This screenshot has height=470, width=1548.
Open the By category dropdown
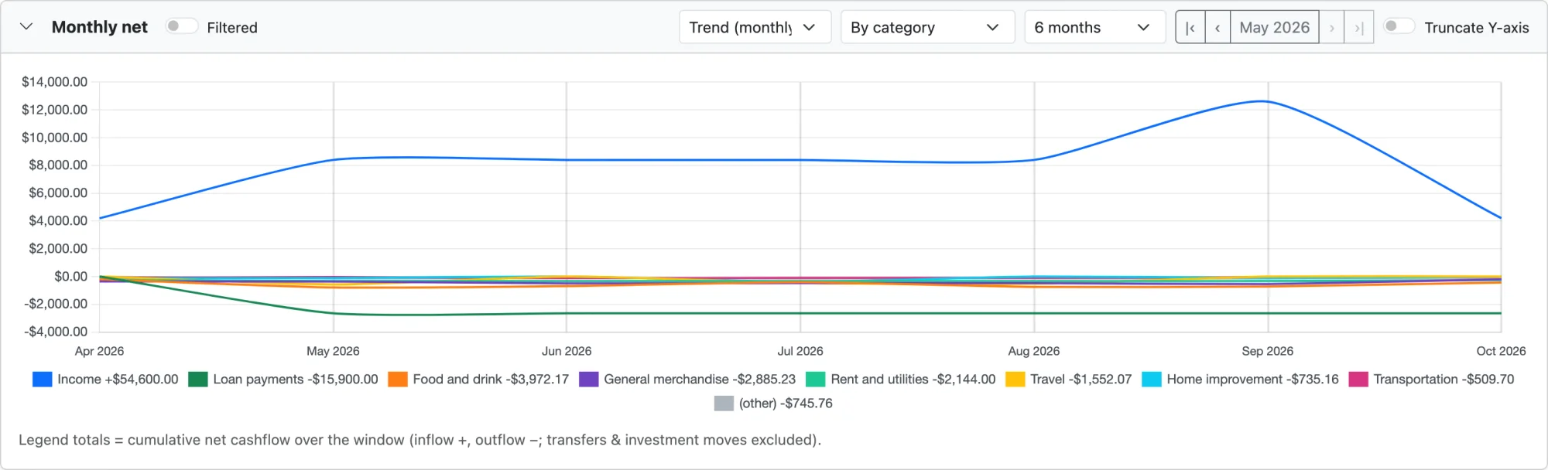click(x=927, y=27)
